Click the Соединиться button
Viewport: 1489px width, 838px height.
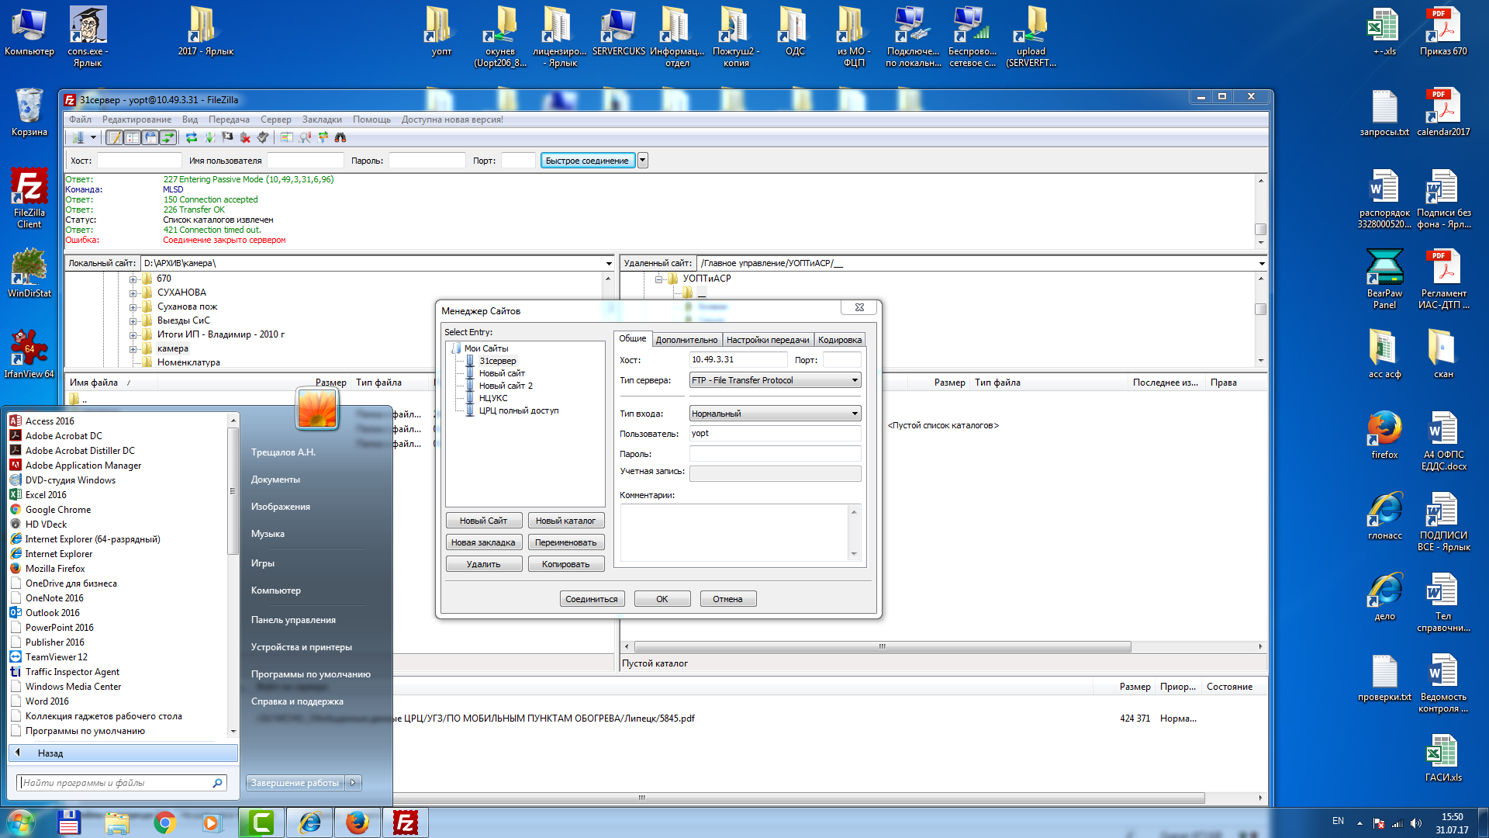[592, 599]
